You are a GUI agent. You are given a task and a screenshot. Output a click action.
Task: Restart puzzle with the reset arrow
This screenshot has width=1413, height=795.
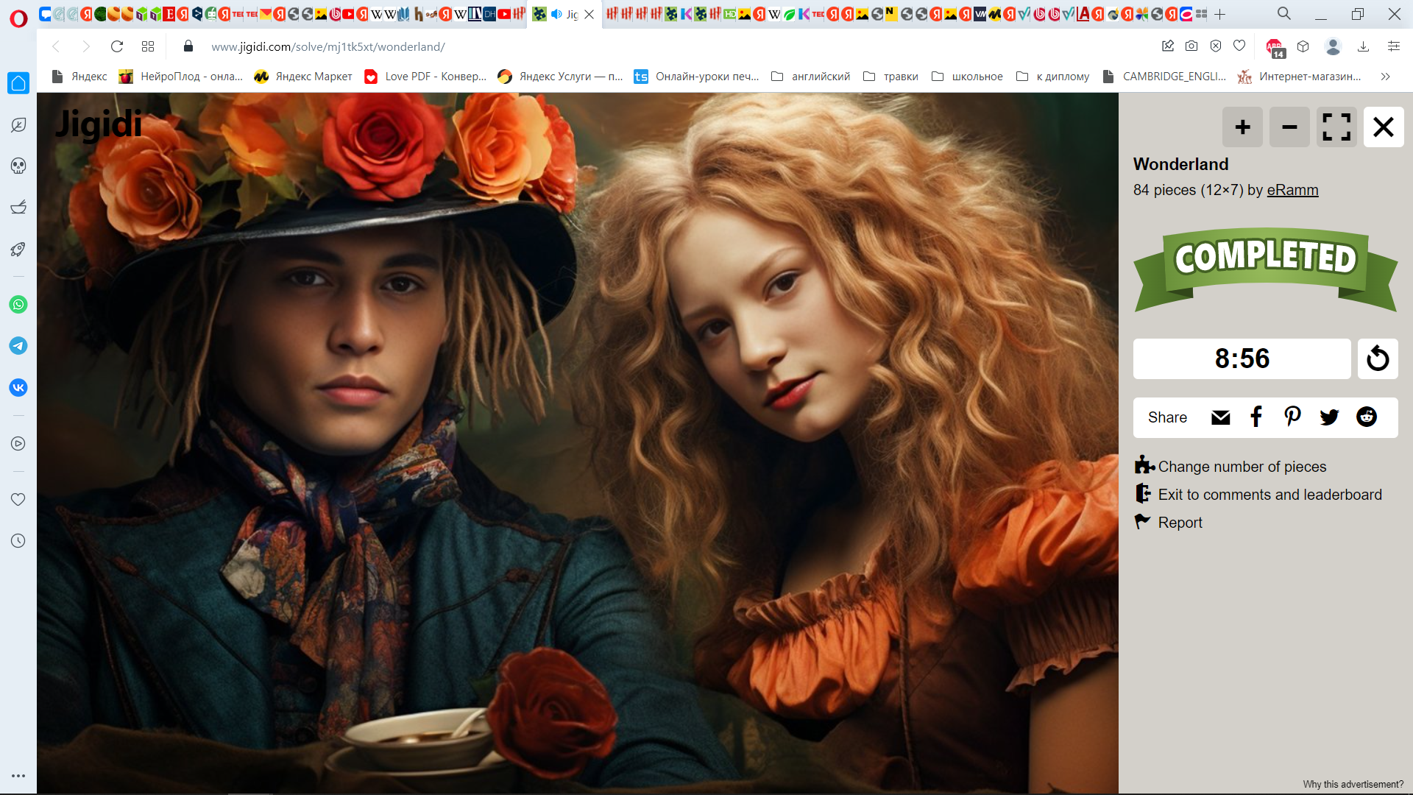[x=1378, y=358]
